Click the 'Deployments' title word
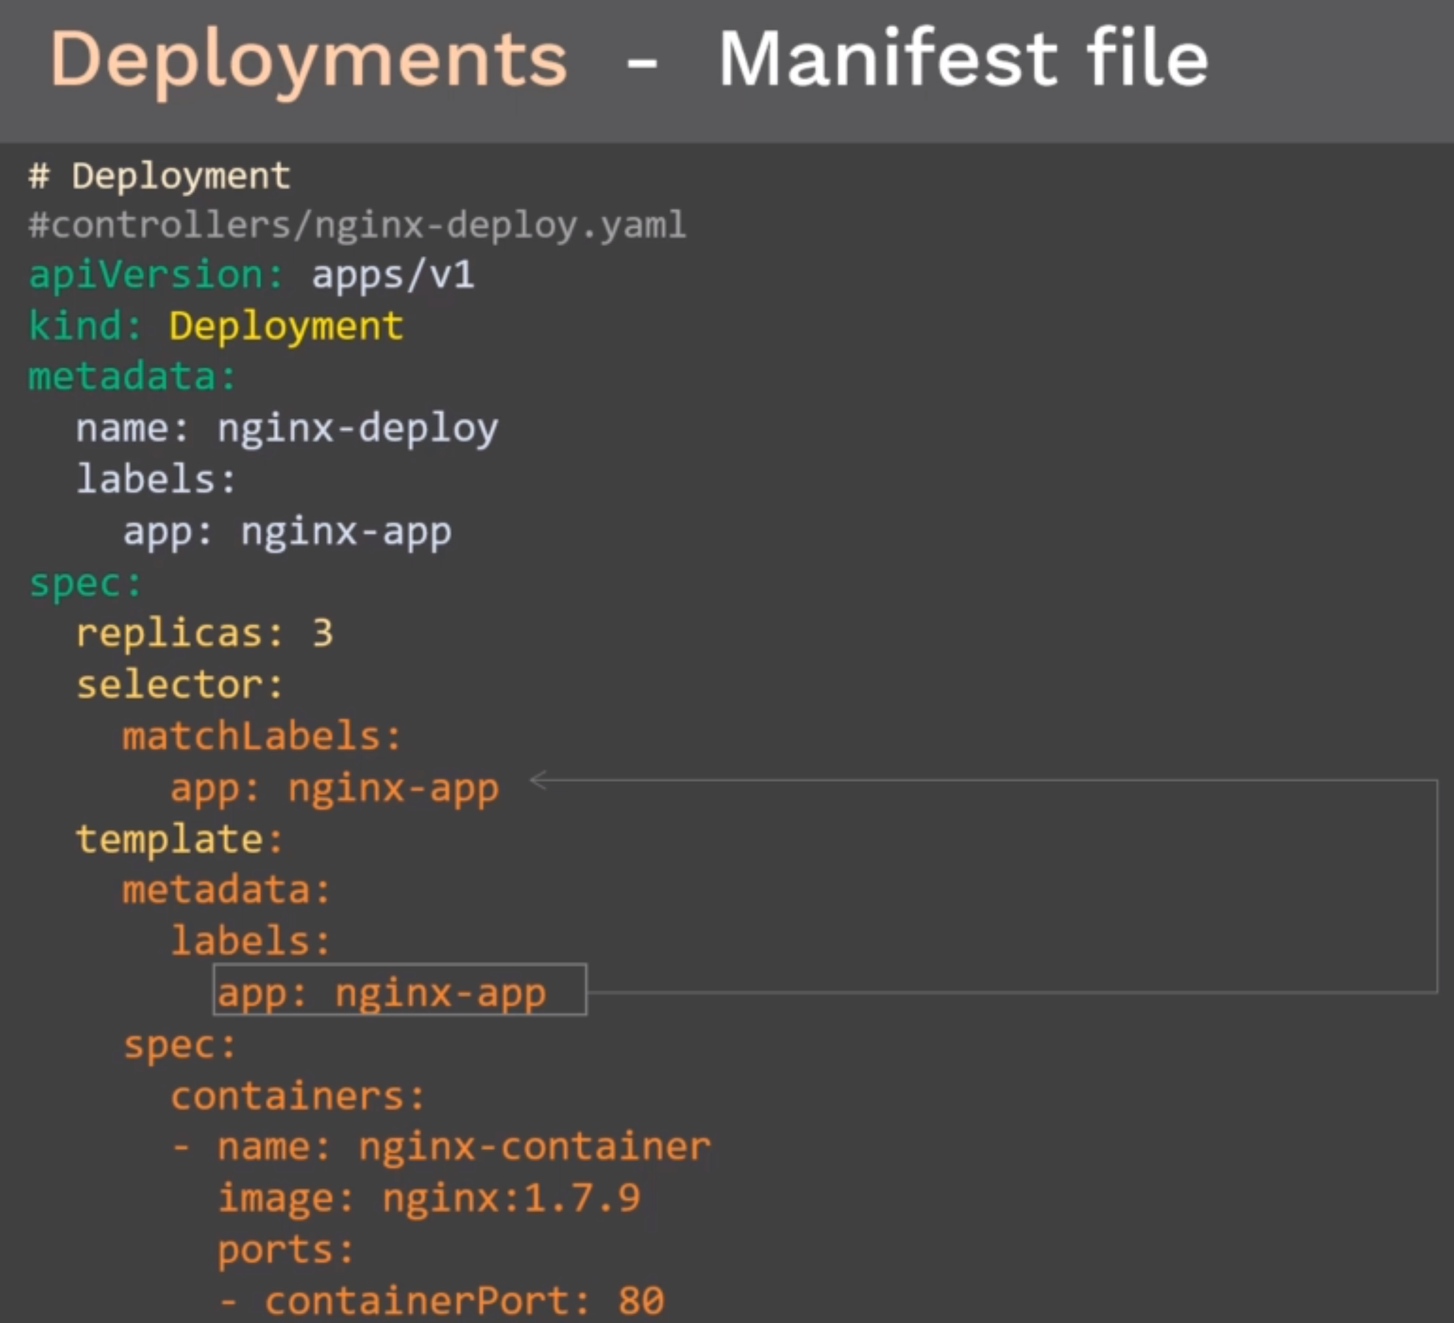1454x1323 pixels. click(309, 63)
